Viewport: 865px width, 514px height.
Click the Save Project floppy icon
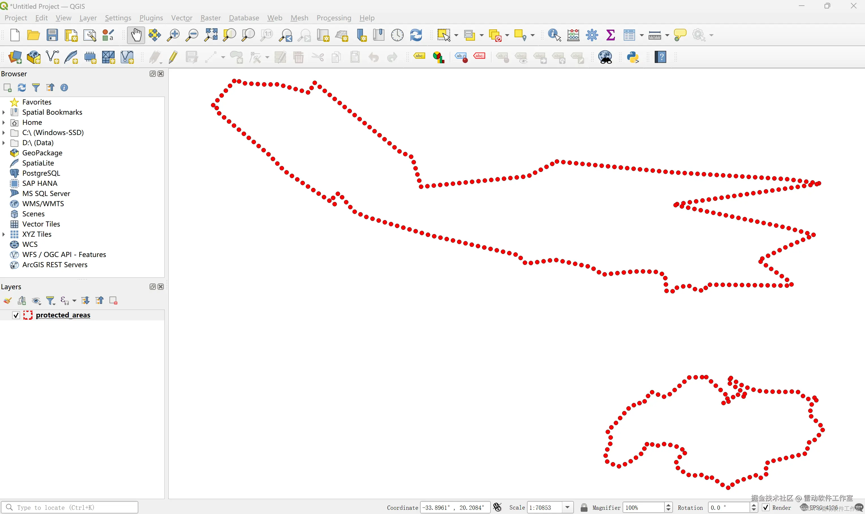click(52, 35)
